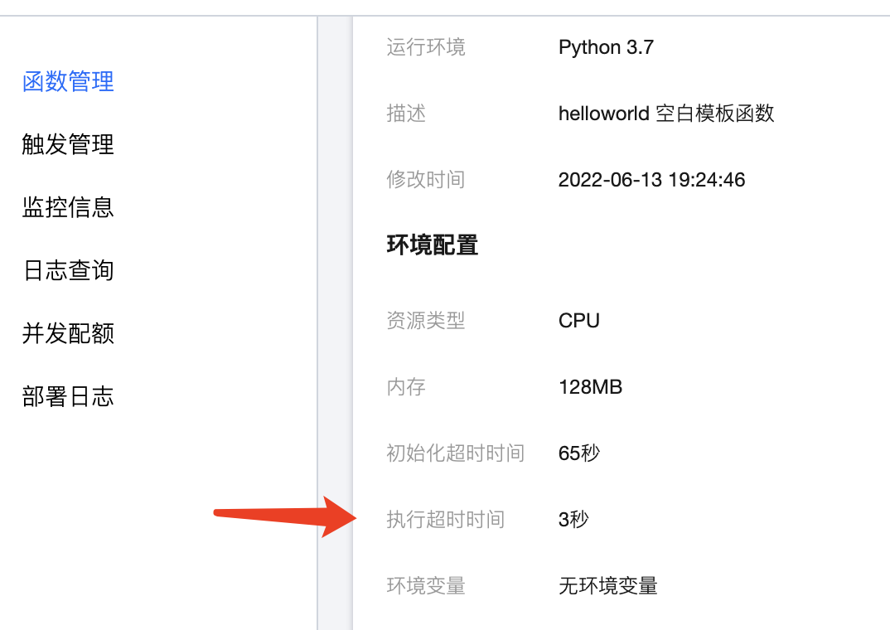Click the 无环境变量 value text
This screenshot has width=890, height=630.
608,586
